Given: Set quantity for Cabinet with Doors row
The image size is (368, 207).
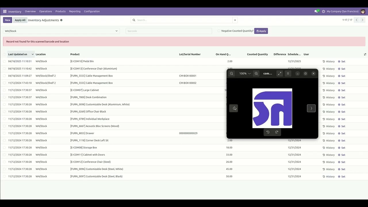Looking at the screenshot, I should pos(342,155).
